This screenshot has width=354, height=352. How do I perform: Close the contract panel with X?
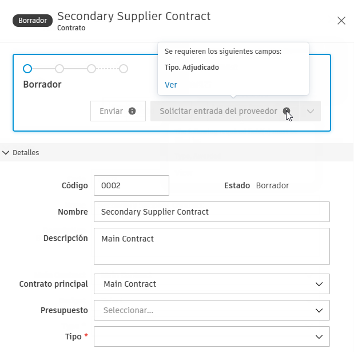[341, 21]
